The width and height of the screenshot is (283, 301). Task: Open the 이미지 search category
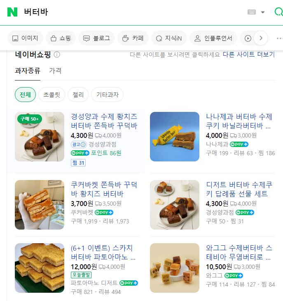coord(25,38)
